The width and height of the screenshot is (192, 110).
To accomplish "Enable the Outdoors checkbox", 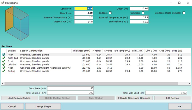I will tap(143, 13).
